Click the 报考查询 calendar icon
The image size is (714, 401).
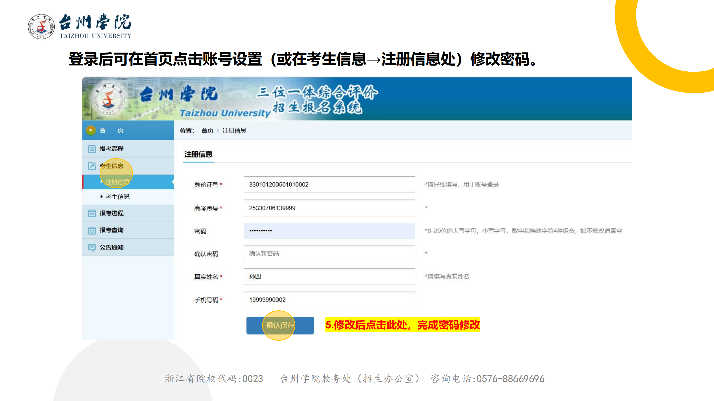point(92,230)
